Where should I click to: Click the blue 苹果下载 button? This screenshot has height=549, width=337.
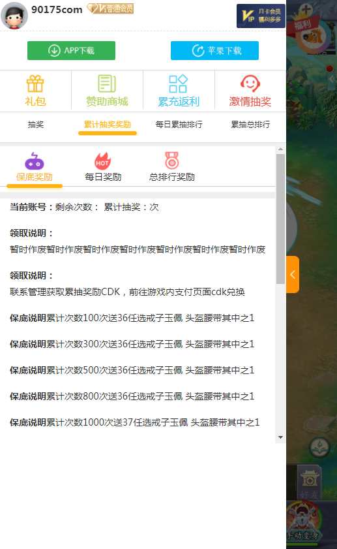click(214, 50)
